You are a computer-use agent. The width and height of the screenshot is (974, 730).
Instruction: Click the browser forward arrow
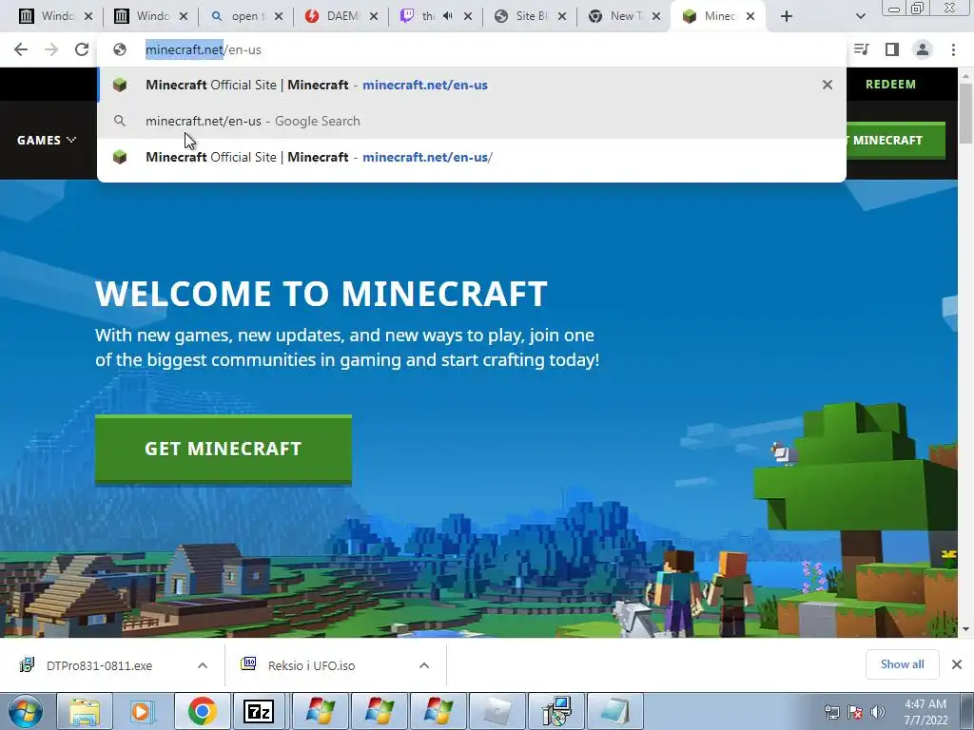click(51, 49)
